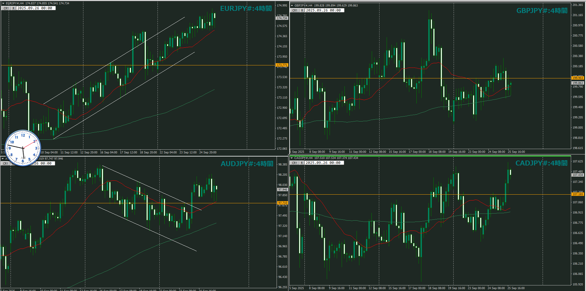
Task: Select the orange 97.710 price label on AUDJPY
Action: (x=282, y=203)
